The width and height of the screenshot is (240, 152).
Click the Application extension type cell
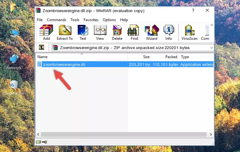[x=197, y=64]
